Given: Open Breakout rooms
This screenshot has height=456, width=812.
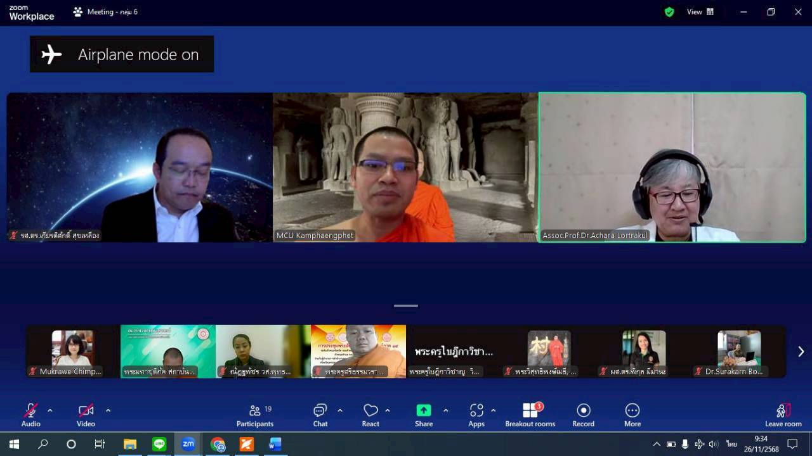Looking at the screenshot, I should point(530,415).
